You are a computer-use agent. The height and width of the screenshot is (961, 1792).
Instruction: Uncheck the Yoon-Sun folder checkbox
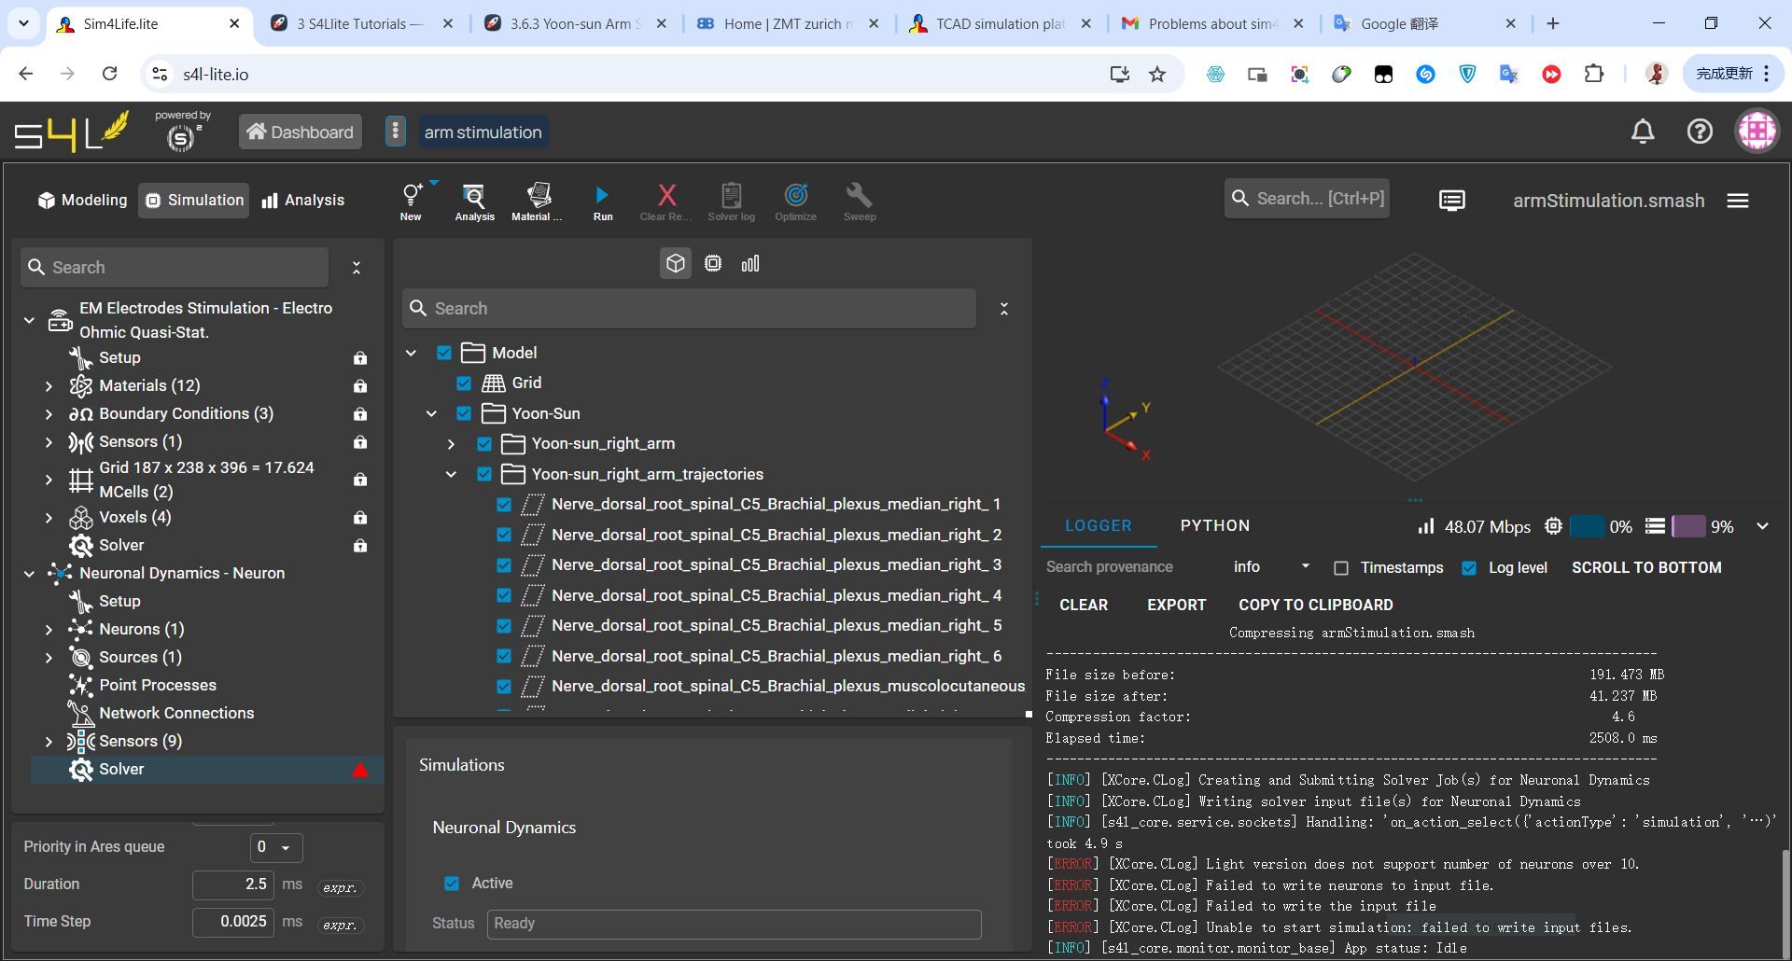pos(464,413)
